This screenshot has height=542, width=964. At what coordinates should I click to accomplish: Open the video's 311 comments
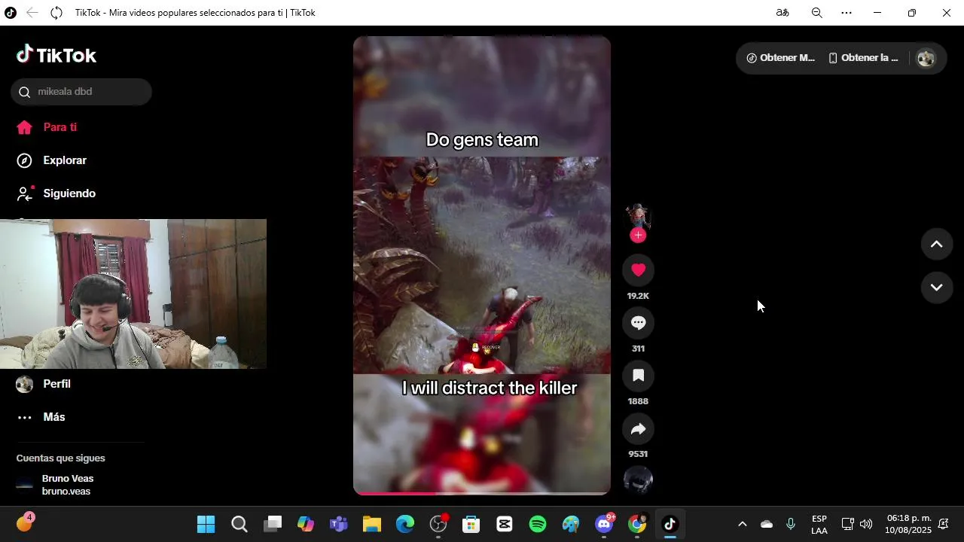point(638,323)
